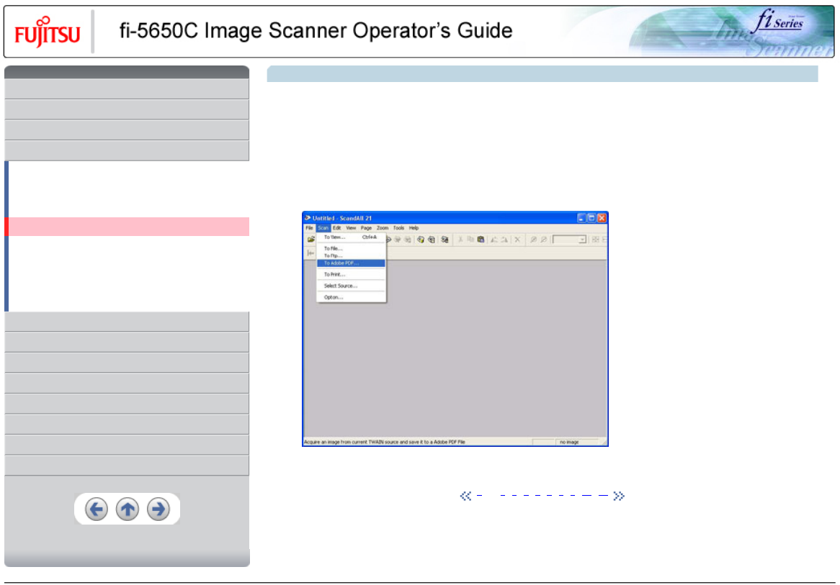Choose Select Source... in the Scan menu
840x585 pixels.
tap(351, 286)
